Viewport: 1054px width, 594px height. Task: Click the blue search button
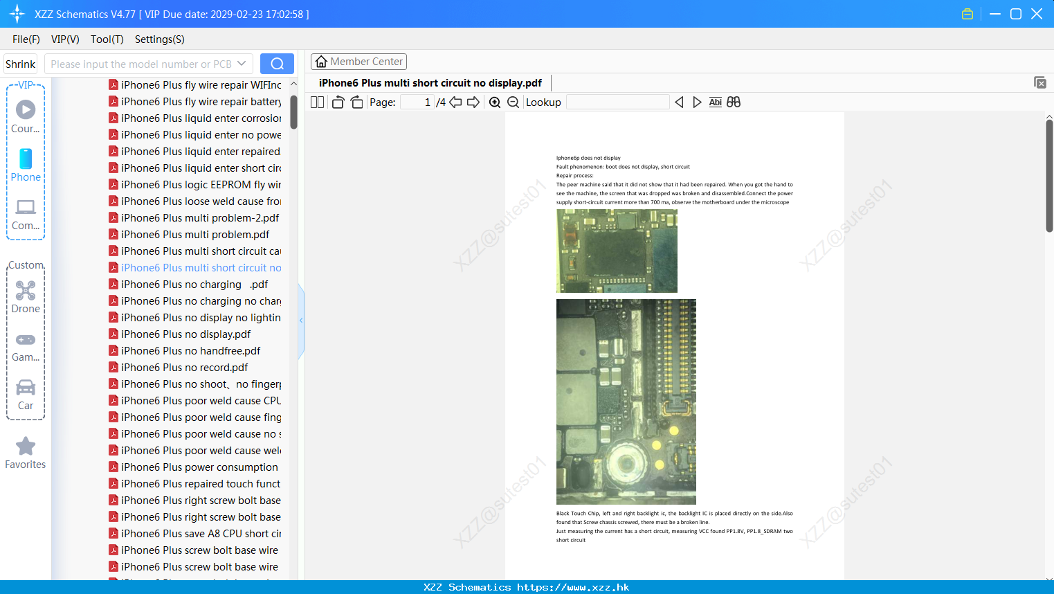click(277, 64)
